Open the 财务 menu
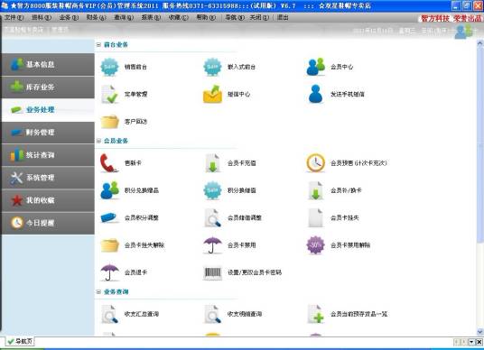Screen dimensions: 484x350 point(97,17)
